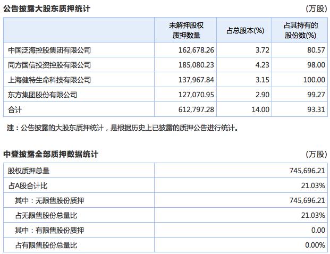
Task: Click value 98.00 in the 占其持有的股份数 column
Action: (x=316, y=65)
